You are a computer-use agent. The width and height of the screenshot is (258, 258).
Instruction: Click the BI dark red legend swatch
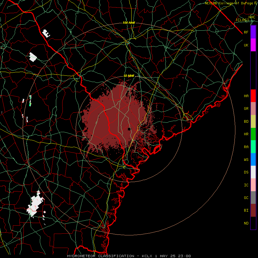(253, 210)
